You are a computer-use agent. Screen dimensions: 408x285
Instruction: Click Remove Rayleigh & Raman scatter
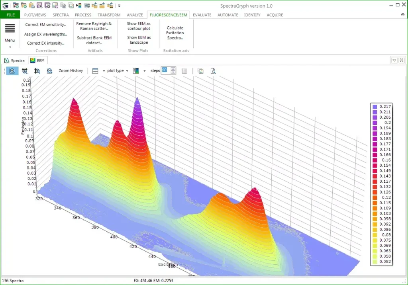click(x=94, y=26)
